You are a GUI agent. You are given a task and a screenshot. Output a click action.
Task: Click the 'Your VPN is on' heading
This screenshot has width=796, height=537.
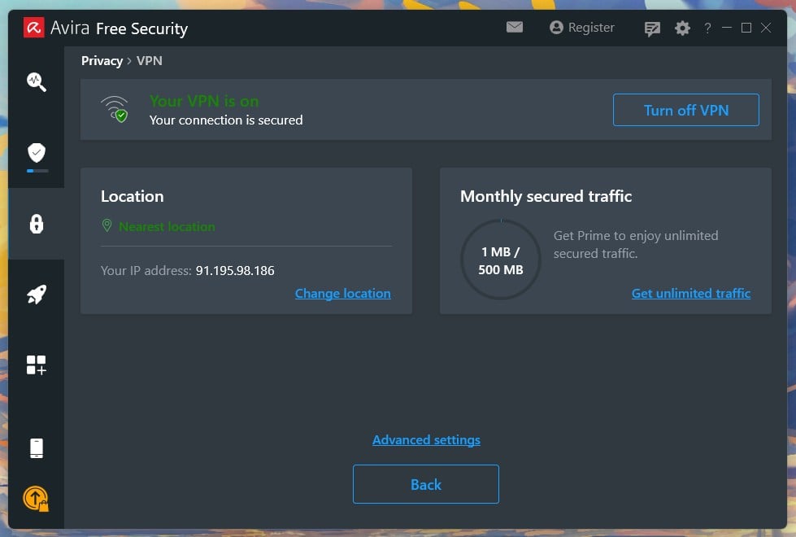point(204,101)
